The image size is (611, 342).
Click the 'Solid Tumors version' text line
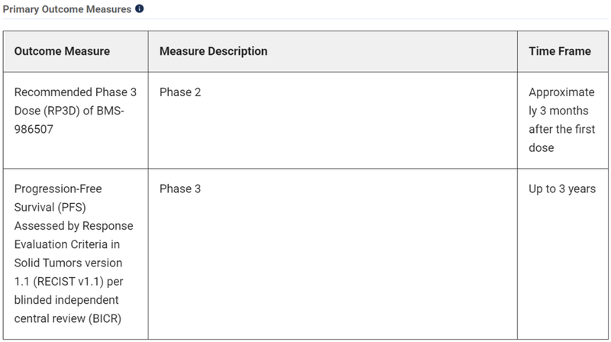point(68,263)
